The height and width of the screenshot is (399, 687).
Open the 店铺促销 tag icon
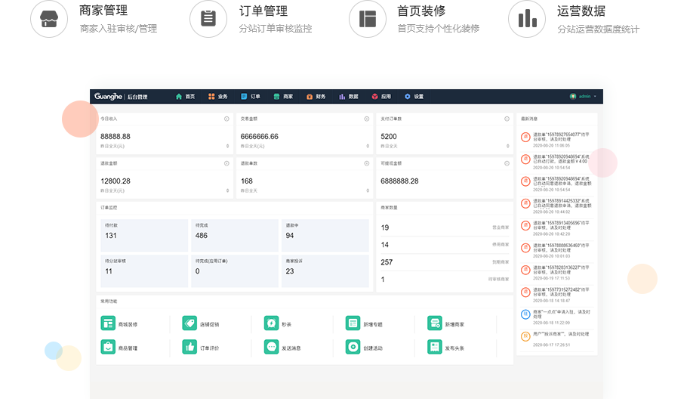click(189, 323)
